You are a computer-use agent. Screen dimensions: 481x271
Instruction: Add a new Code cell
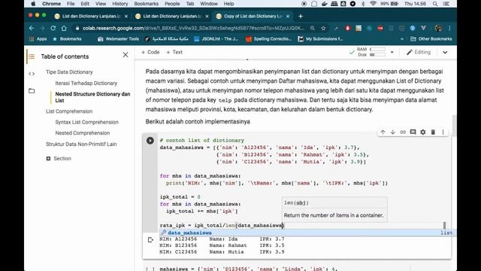pos(150,52)
